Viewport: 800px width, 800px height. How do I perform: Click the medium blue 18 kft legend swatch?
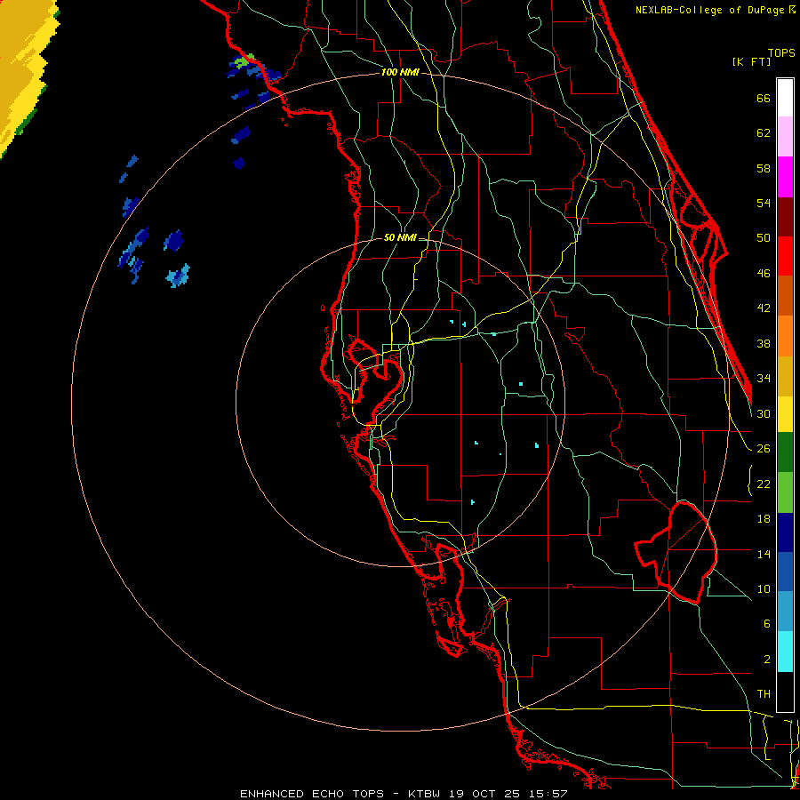pyautogui.click(x=785, y=572)
